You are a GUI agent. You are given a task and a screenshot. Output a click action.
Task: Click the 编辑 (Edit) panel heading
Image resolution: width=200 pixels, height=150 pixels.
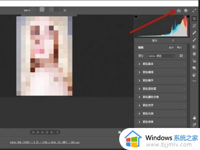[x=141, y=48]
